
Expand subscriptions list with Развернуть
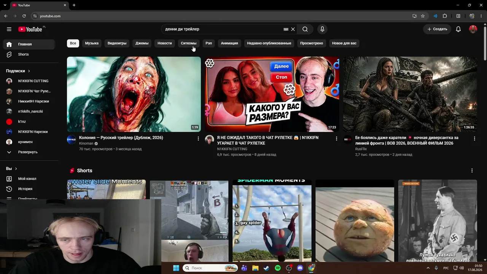(29, 152)
